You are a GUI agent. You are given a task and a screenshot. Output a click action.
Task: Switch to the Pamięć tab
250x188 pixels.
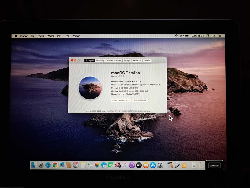(x=127, y=60)
